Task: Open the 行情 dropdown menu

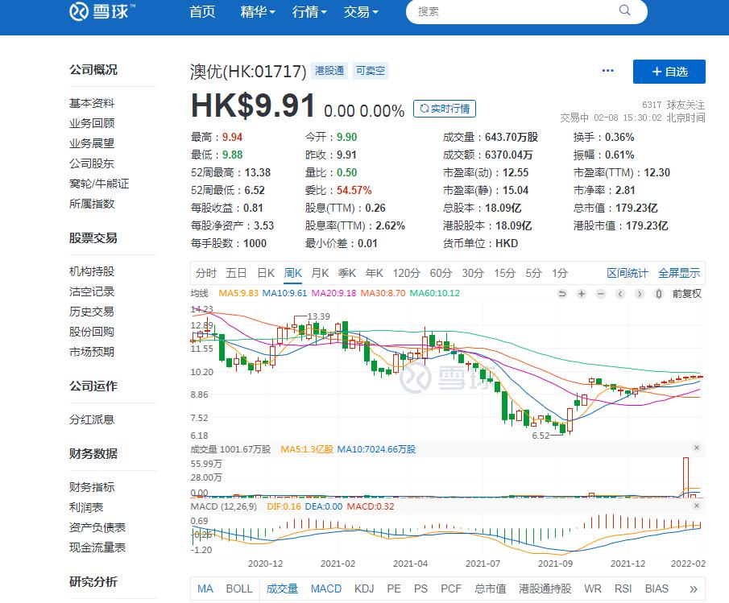Action: tap(309, 13)
